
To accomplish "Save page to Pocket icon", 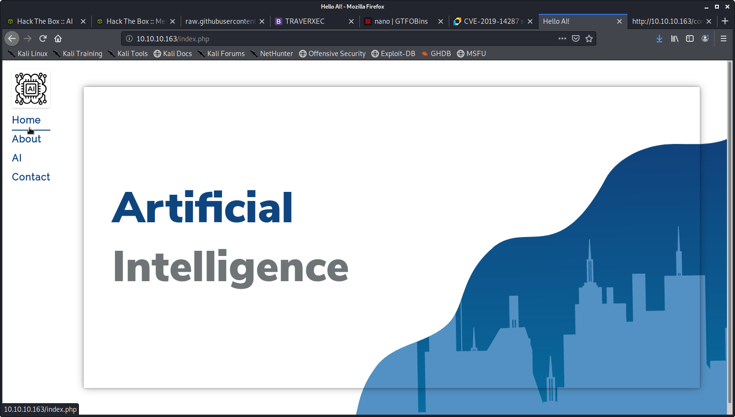I will tap(576, 38).
